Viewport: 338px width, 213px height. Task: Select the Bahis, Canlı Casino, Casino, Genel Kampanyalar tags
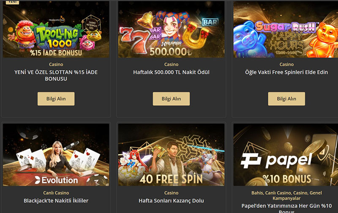pyautogui.click(x=286, y=195)
